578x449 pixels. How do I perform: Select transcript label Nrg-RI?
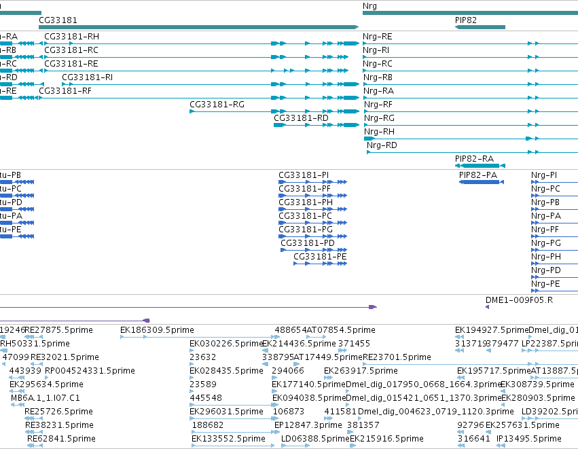point(376,50)
